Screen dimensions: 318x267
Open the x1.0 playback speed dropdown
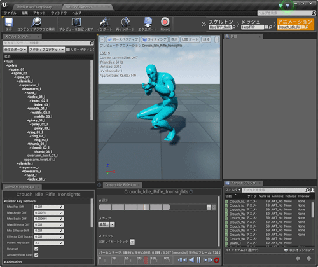206,39
